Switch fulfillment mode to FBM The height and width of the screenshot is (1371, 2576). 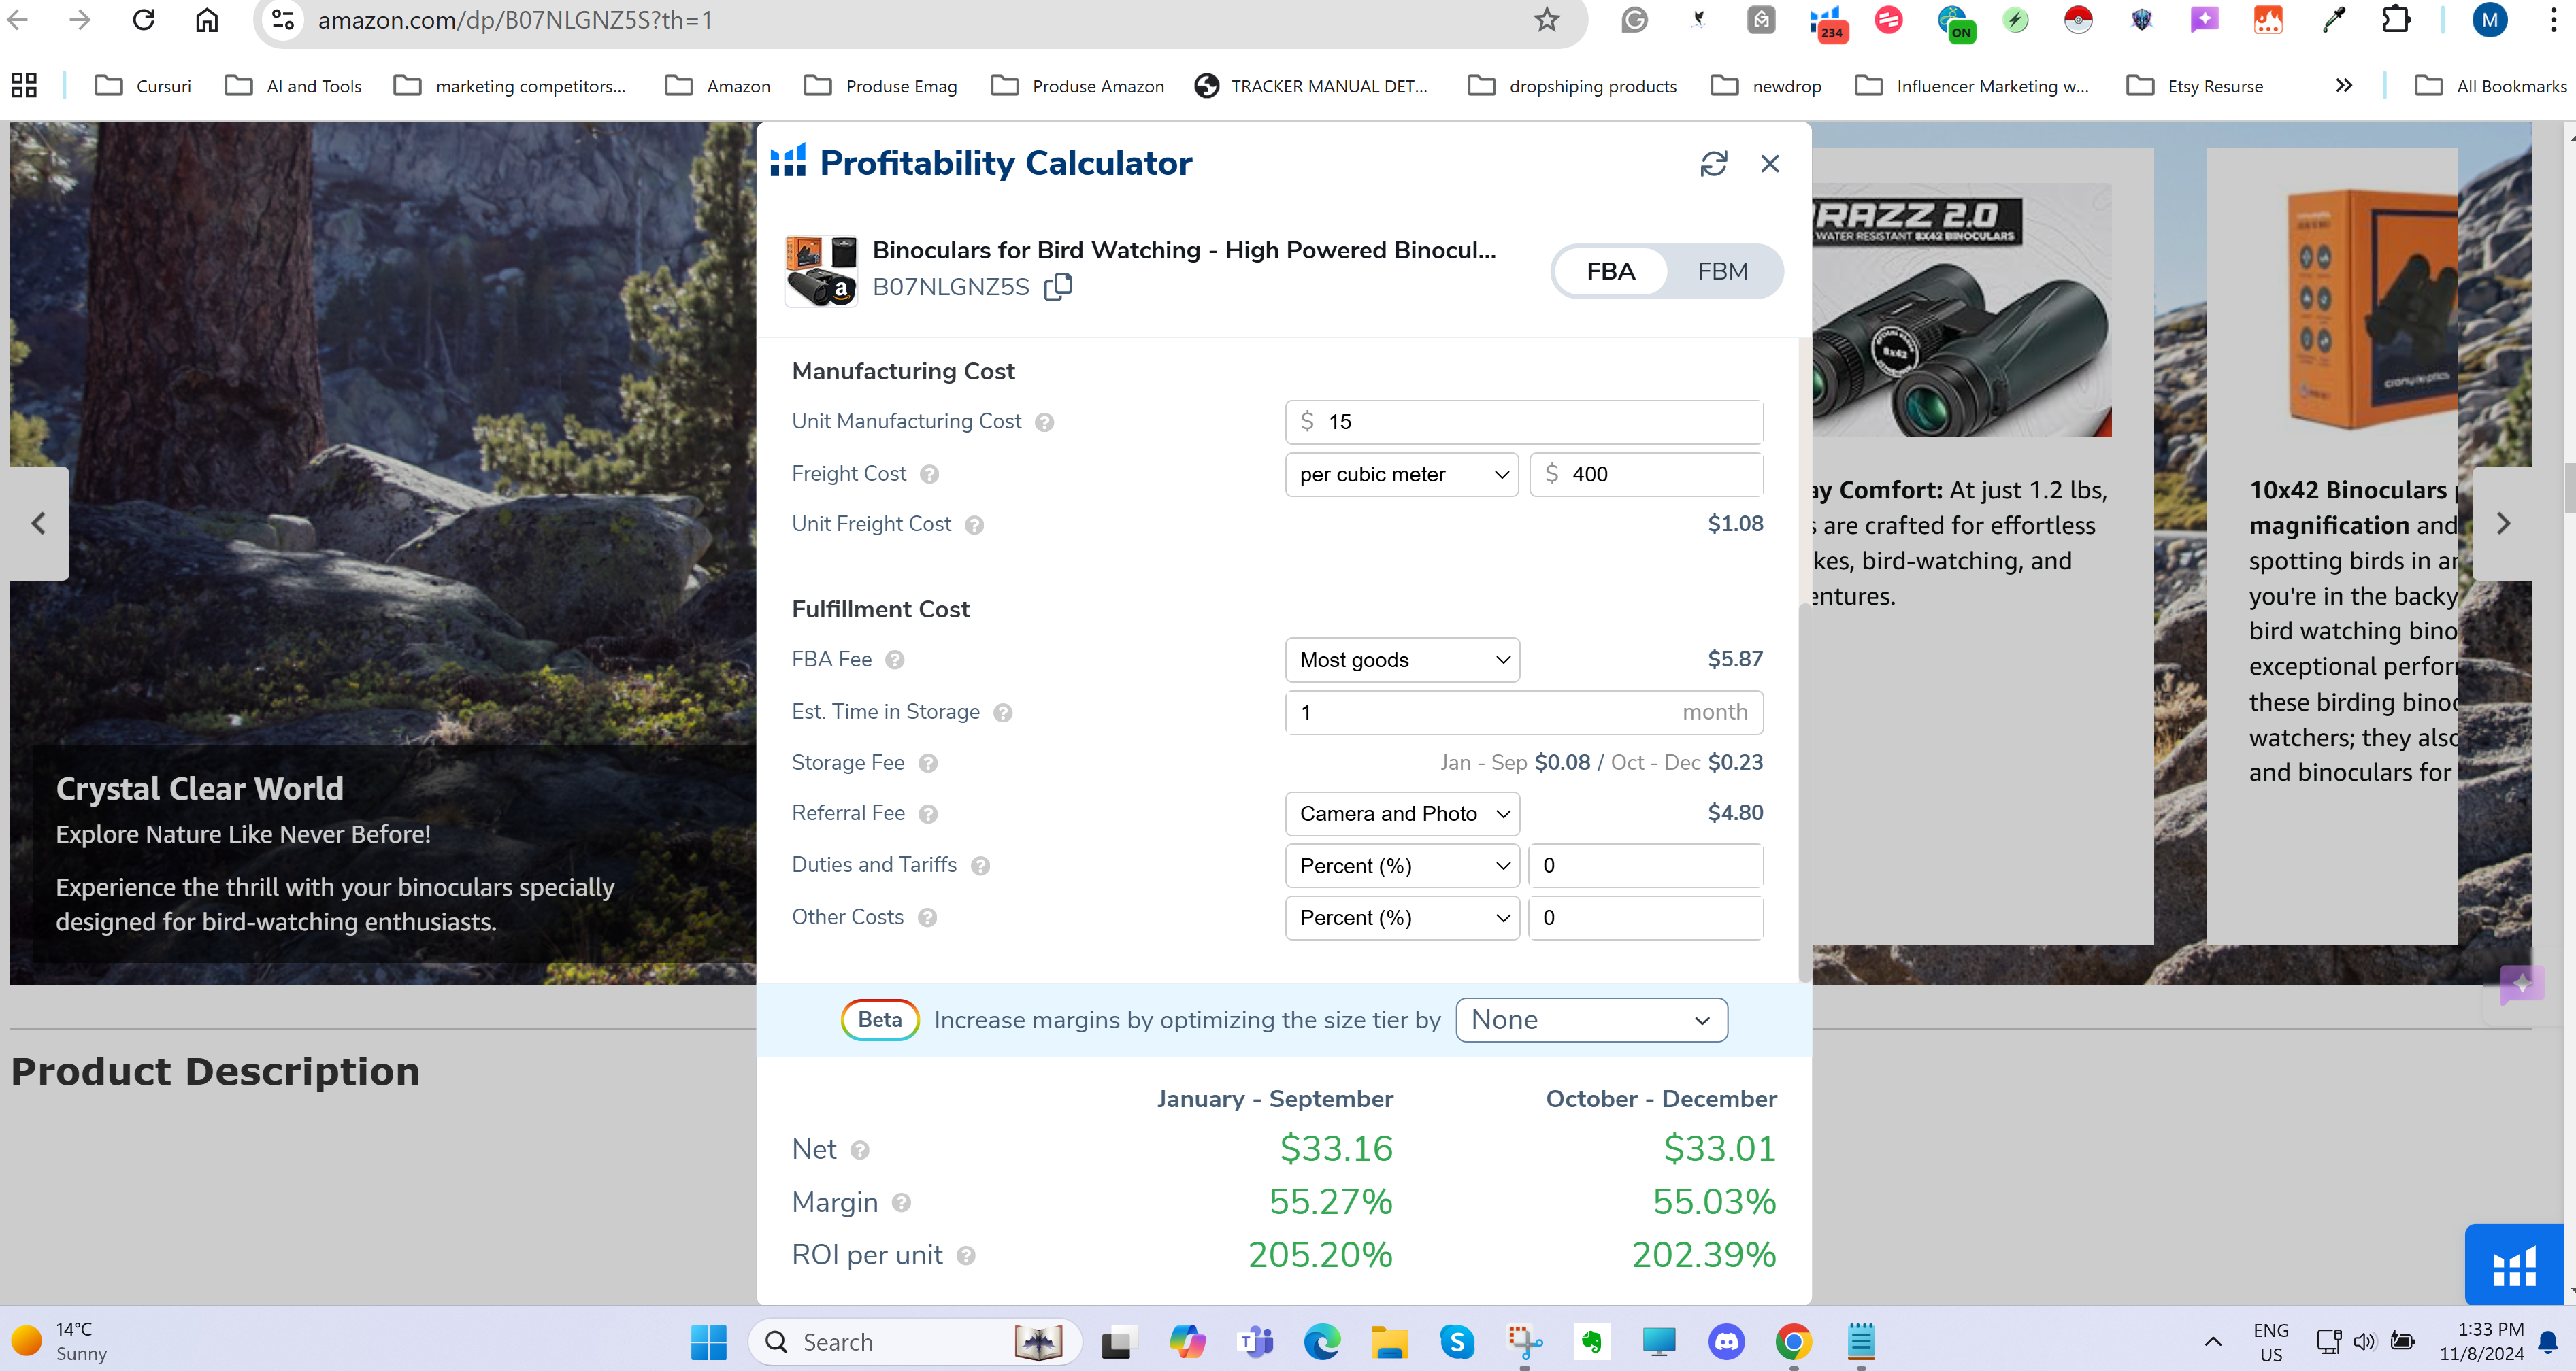[x=1723, y=271]
